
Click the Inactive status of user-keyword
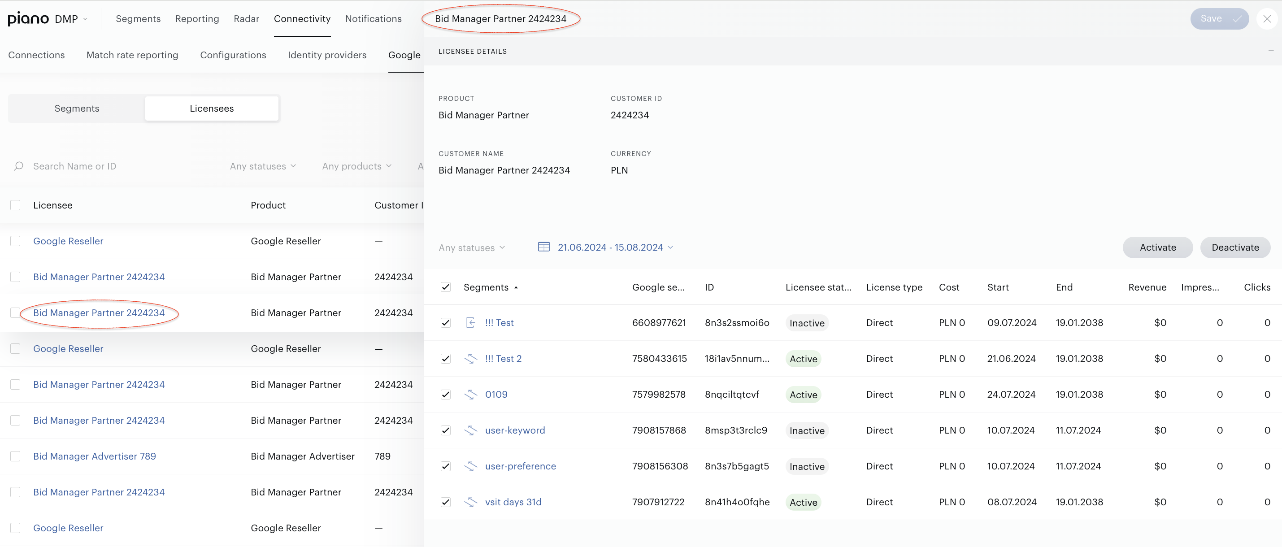point(807,430)
